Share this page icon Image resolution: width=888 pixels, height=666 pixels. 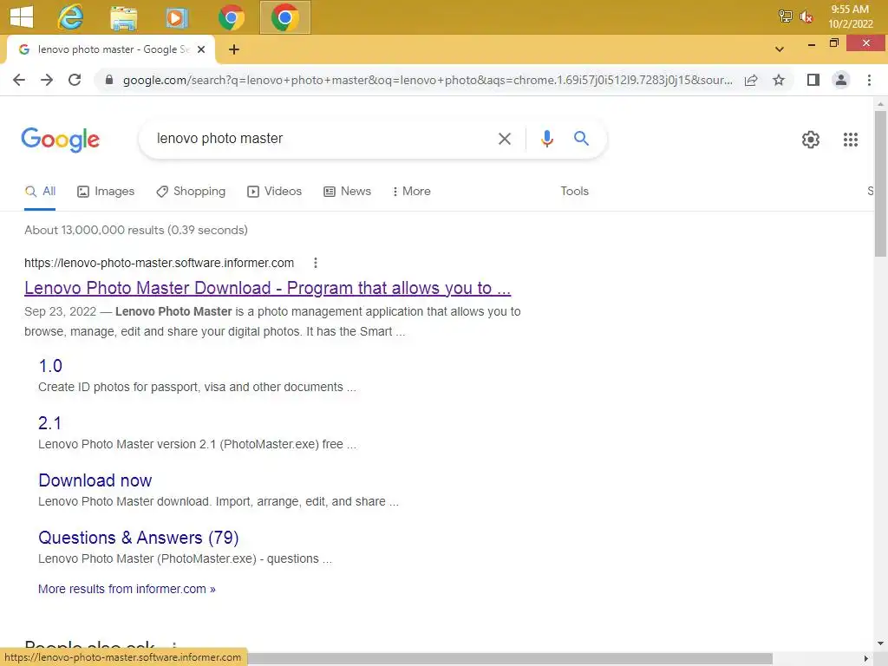coord(751,80)
